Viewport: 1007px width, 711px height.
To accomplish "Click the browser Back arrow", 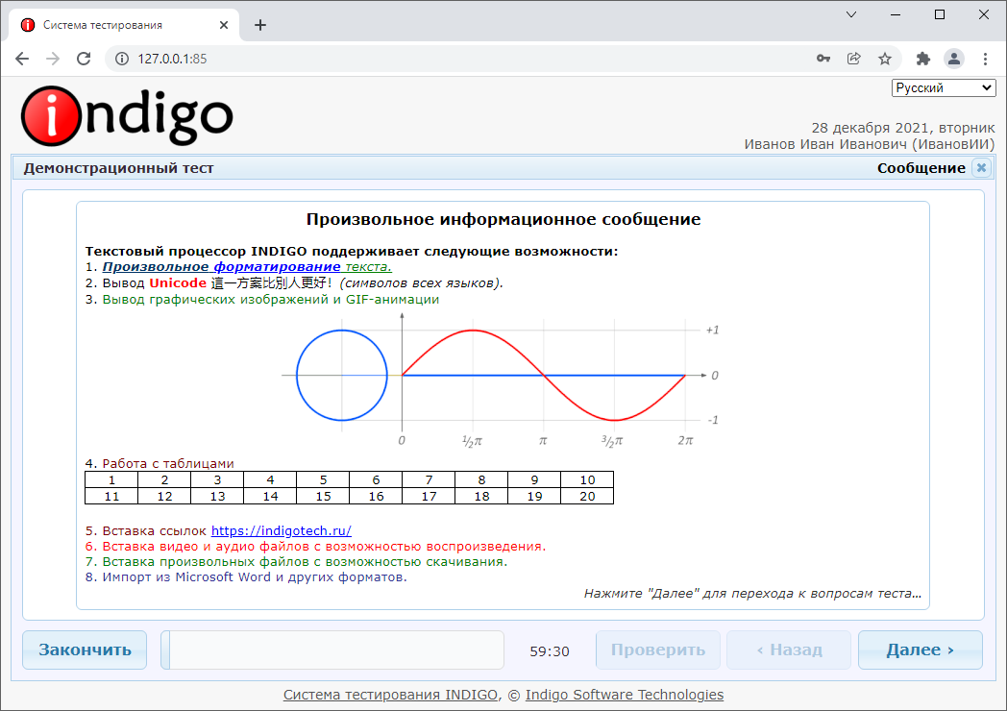I will pos(22,59).
